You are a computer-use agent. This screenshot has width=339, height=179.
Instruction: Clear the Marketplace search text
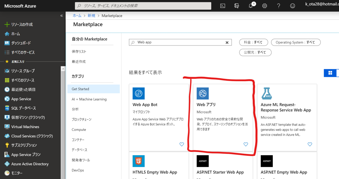tap(227, 42)
